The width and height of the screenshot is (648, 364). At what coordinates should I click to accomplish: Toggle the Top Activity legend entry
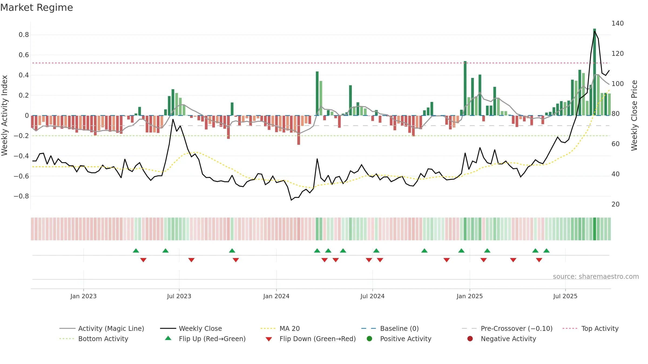coord(590,328)
